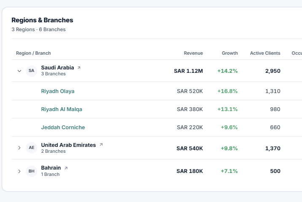Click the SAR 180K revenue value
Image resolution: width=302 pixels, height=202 pixels.
[190, 171]
